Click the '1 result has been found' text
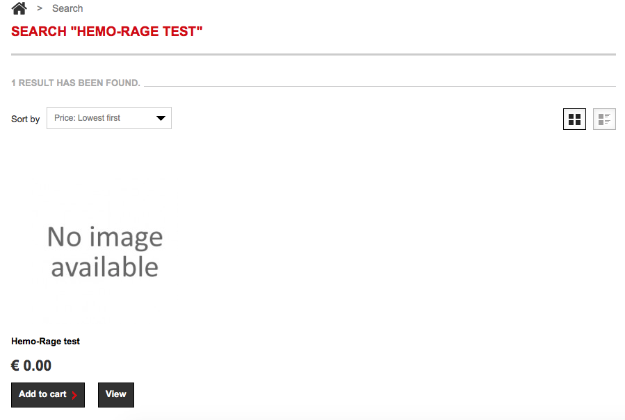Screen dimensions: 625x420 coord(76,83)
